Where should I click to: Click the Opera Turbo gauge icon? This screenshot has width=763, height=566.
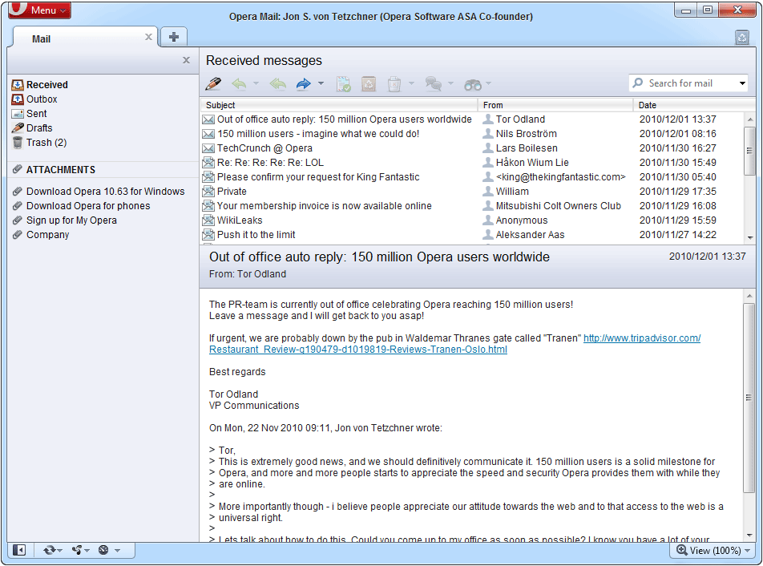click(x=103, y=550)
